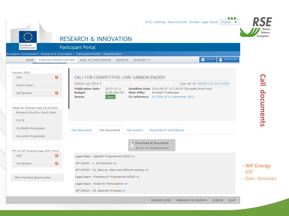Image resolution: width=289 pixels, height=216 pixels.
Task: Open the RSS feed for FP7 Call Updates
Action: 57,163
